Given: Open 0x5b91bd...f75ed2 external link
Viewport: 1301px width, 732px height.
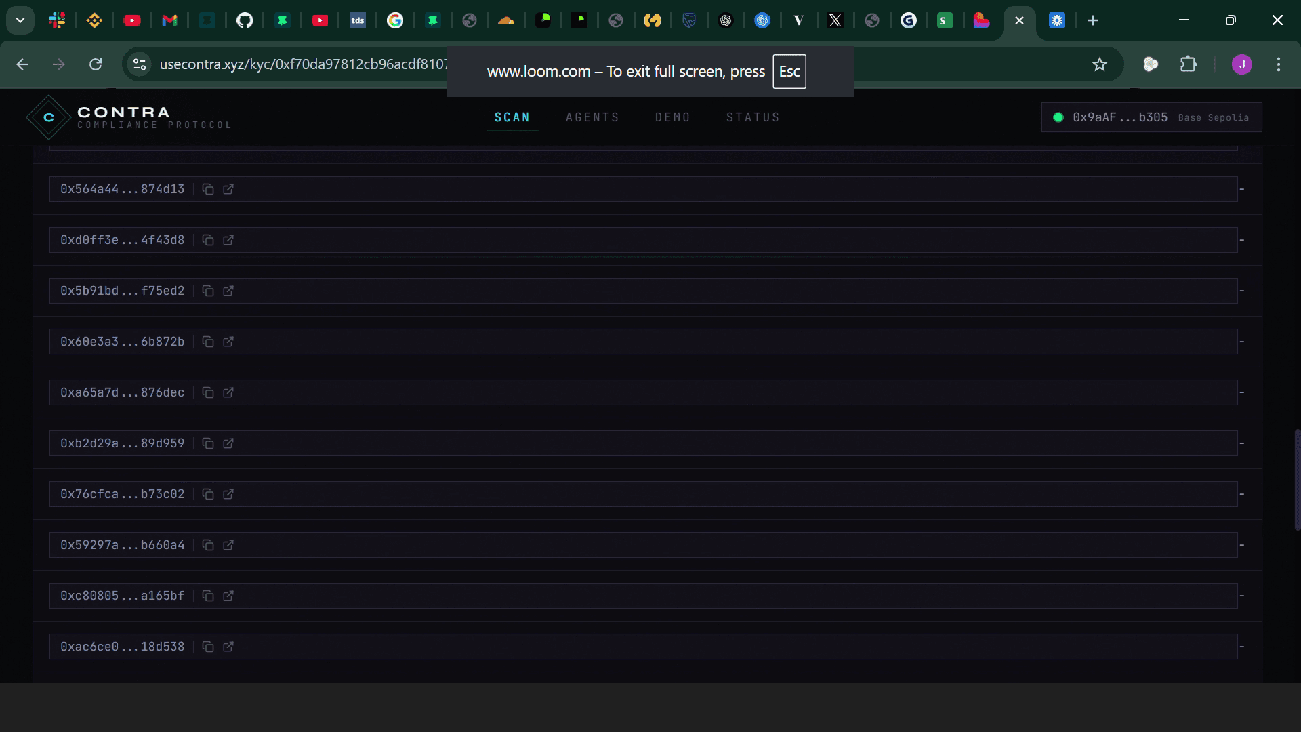Looking at the screenshot, I should [x=228, y=291].
